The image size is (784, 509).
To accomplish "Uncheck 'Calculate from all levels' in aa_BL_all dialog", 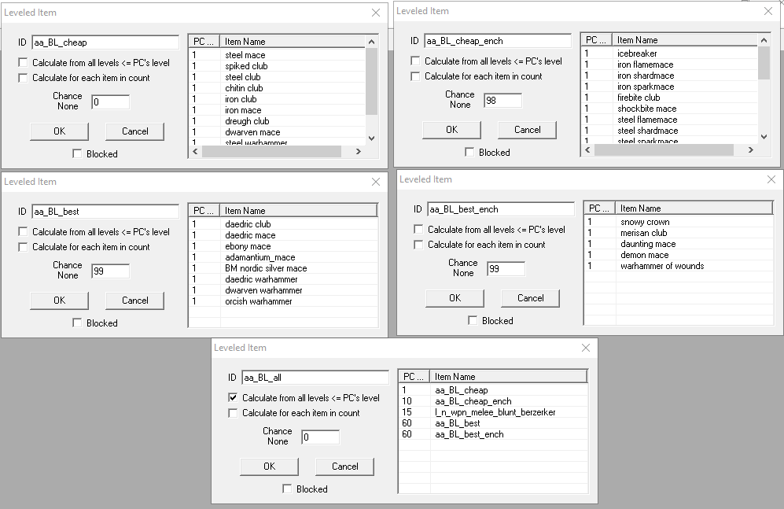I will [x=233, y=397].
